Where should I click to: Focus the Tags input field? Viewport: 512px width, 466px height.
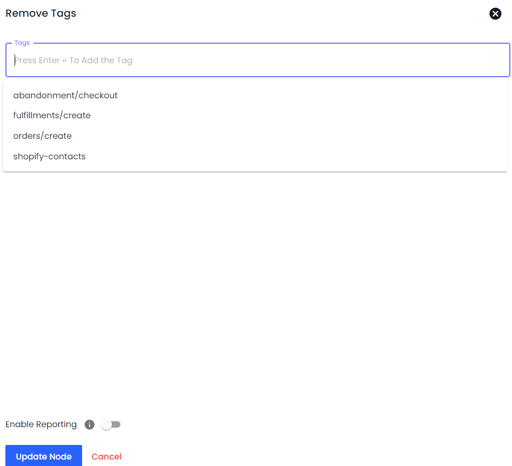[x=257, y=60]
